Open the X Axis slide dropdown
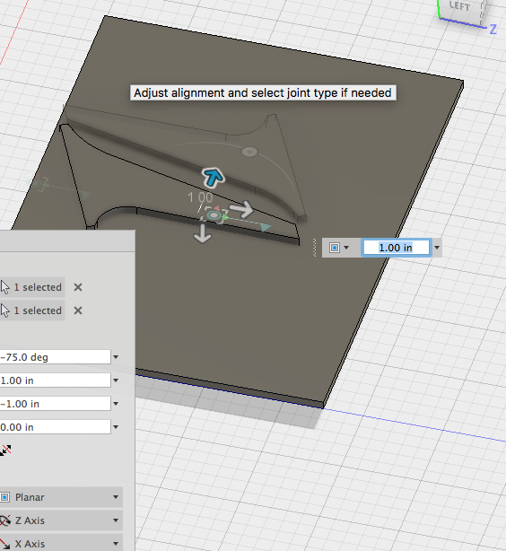506x551 pixels. tap(61, 543)
